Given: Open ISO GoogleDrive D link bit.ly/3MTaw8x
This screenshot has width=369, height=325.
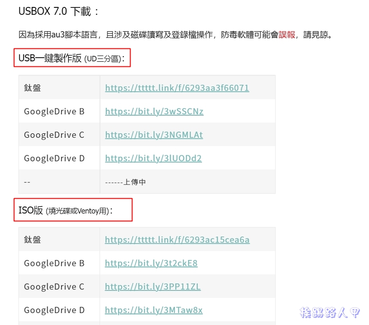Looking at the screenshot, I should coord(153,310).
